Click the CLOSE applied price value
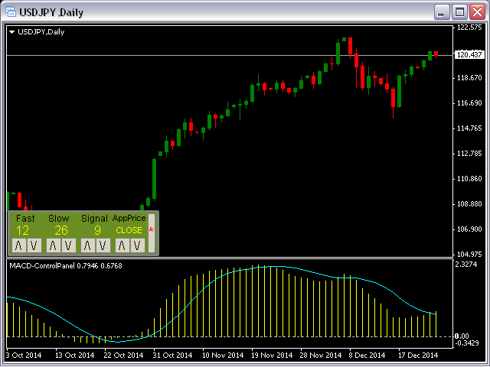This screenshot has height=367, width=490. pyautogui.click(x=129, y=230)
